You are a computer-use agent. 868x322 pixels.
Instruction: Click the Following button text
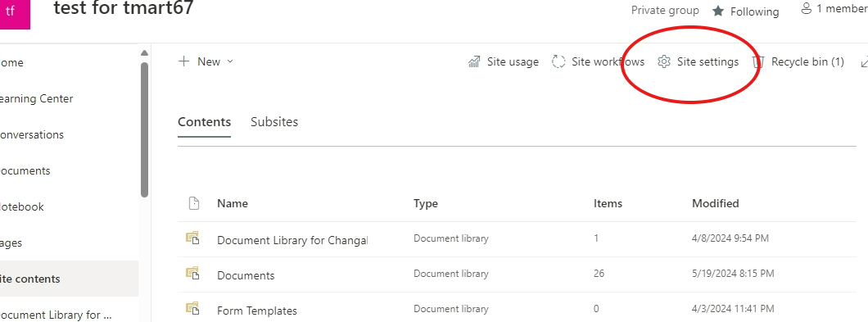point(754,11)
